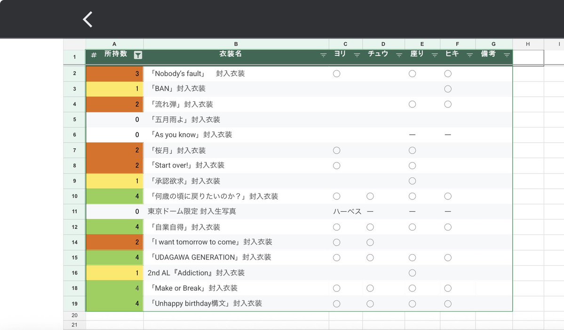
Task: Select column C header
Action: 345,44
